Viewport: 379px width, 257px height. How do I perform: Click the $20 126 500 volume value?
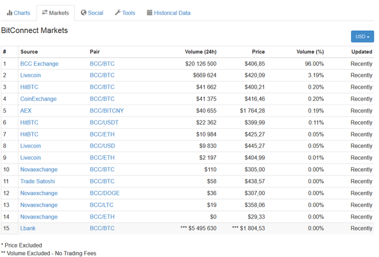[201, 64]
